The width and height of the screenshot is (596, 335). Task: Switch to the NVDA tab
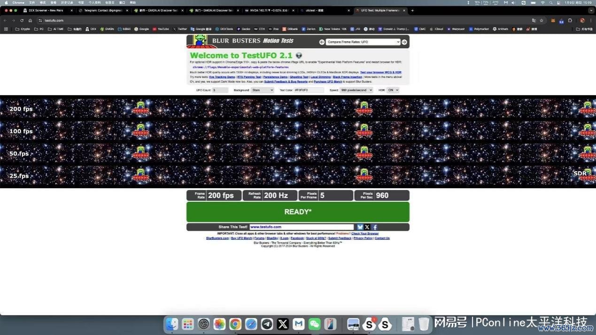270,10
